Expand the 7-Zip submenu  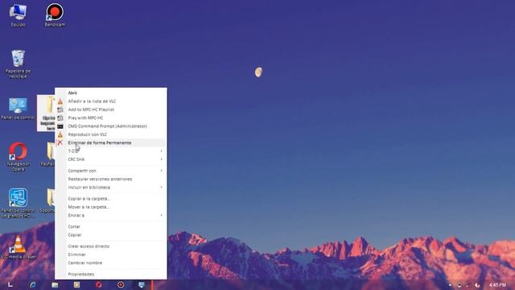click(x=111, y=151)
